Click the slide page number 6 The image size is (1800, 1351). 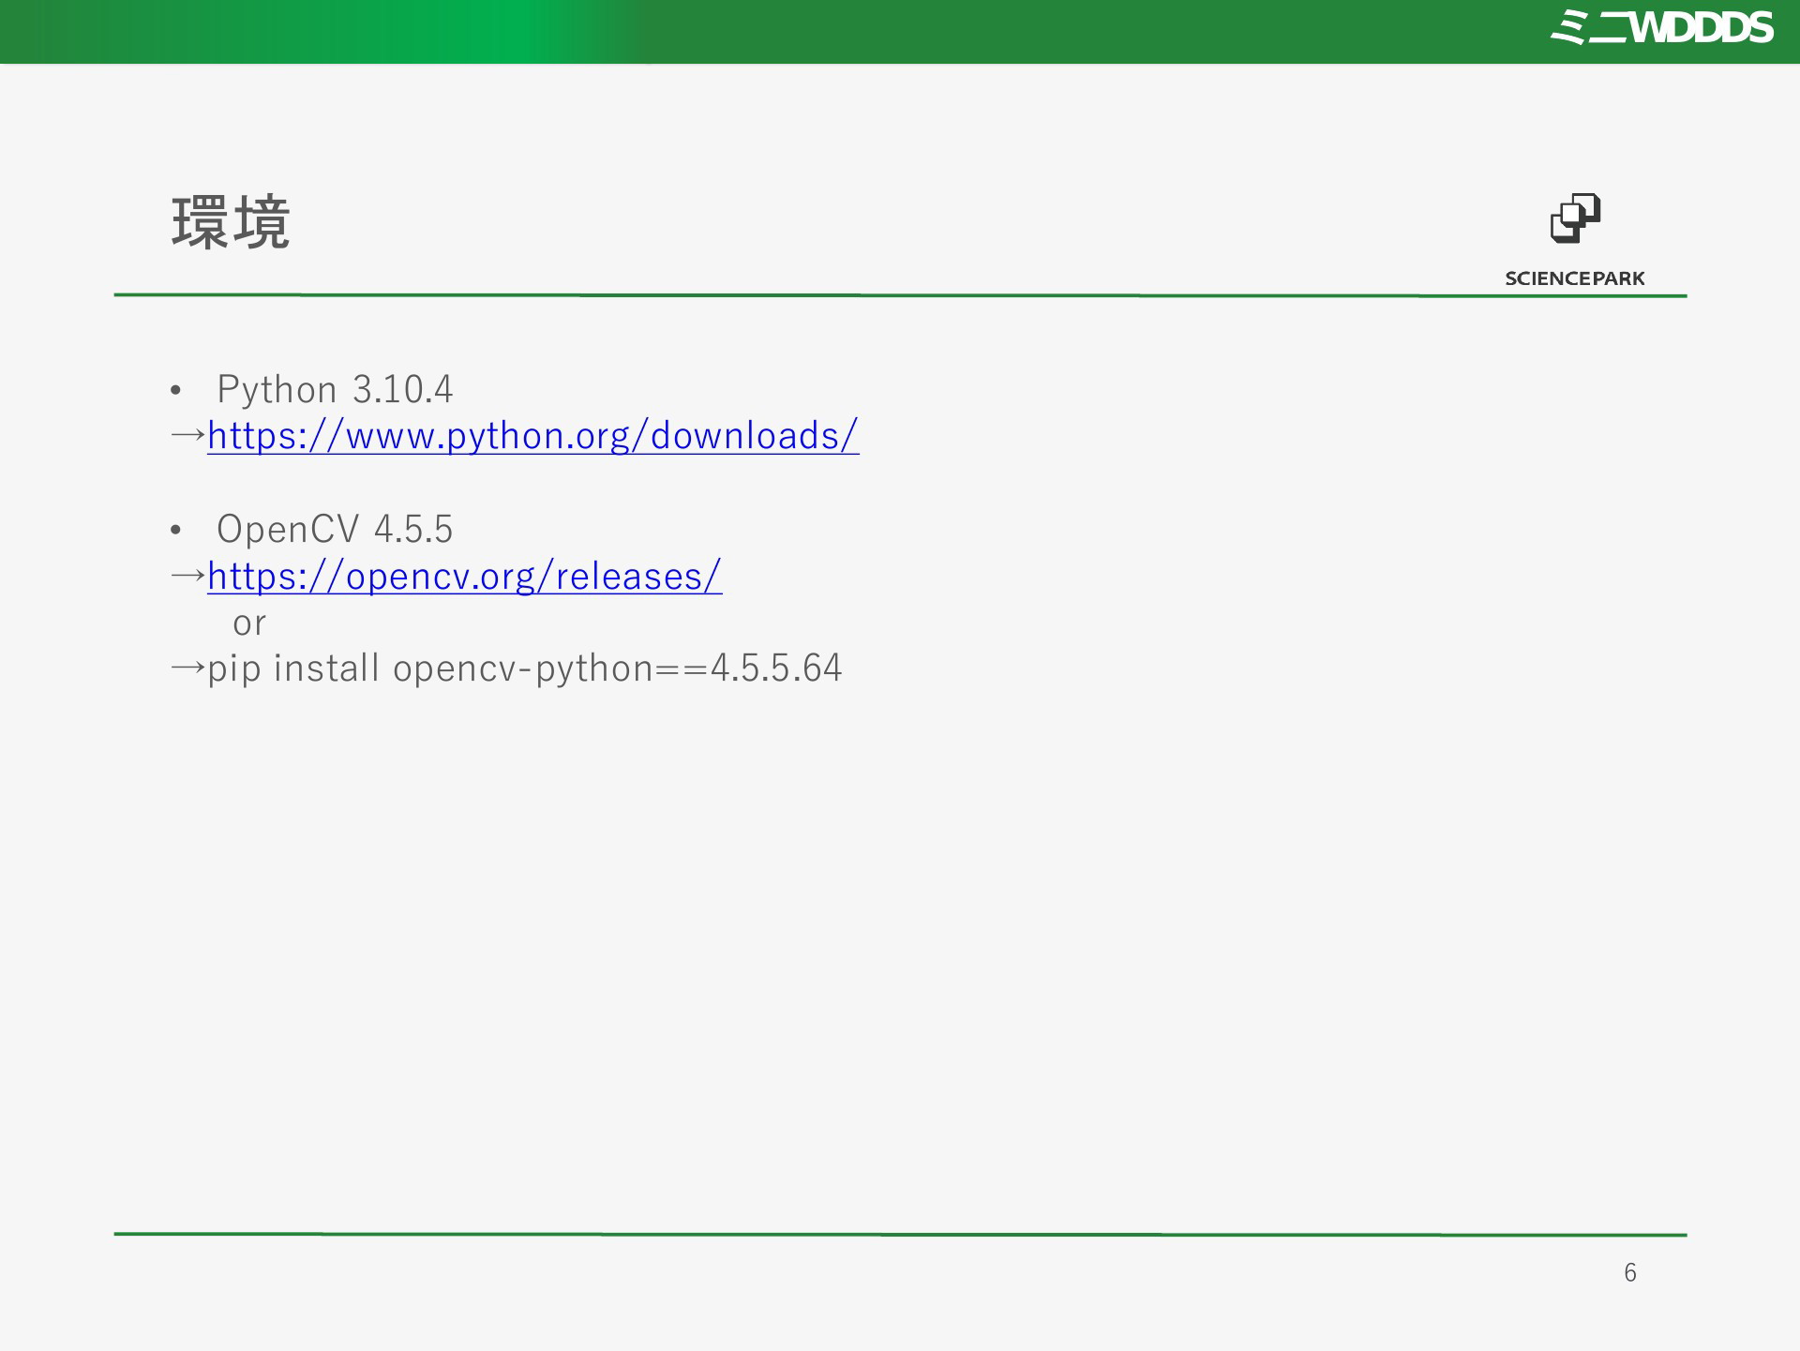pyautogui.click(x=1630, y=1272)
